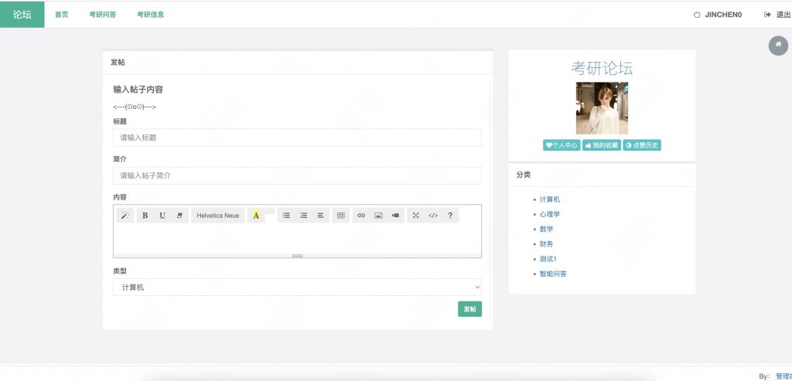Expand the 类型 category select box
The height and width of the screenshot is (381, 792).
pos(297,287)
